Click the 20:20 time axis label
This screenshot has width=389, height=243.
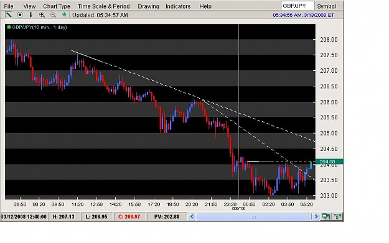(192, 204)
